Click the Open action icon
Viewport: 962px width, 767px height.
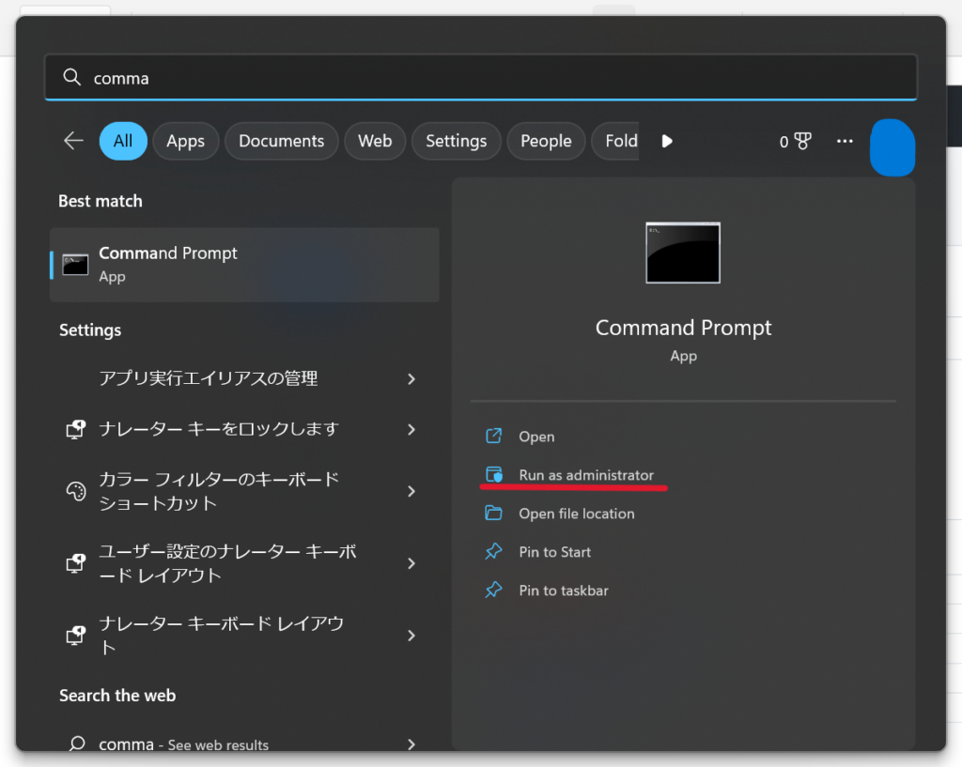494,436
